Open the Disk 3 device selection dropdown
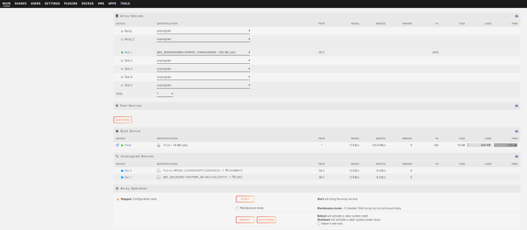Viewport: 527px width, 230px height. point(203,69)
